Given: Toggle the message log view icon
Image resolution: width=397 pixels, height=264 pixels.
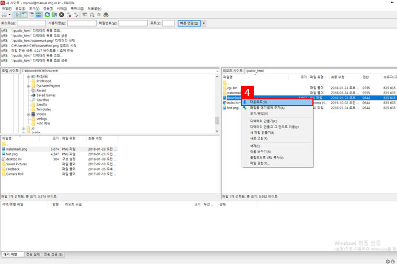Looking at the screenshot, I should pyautogui.click(x=18, y=15).
